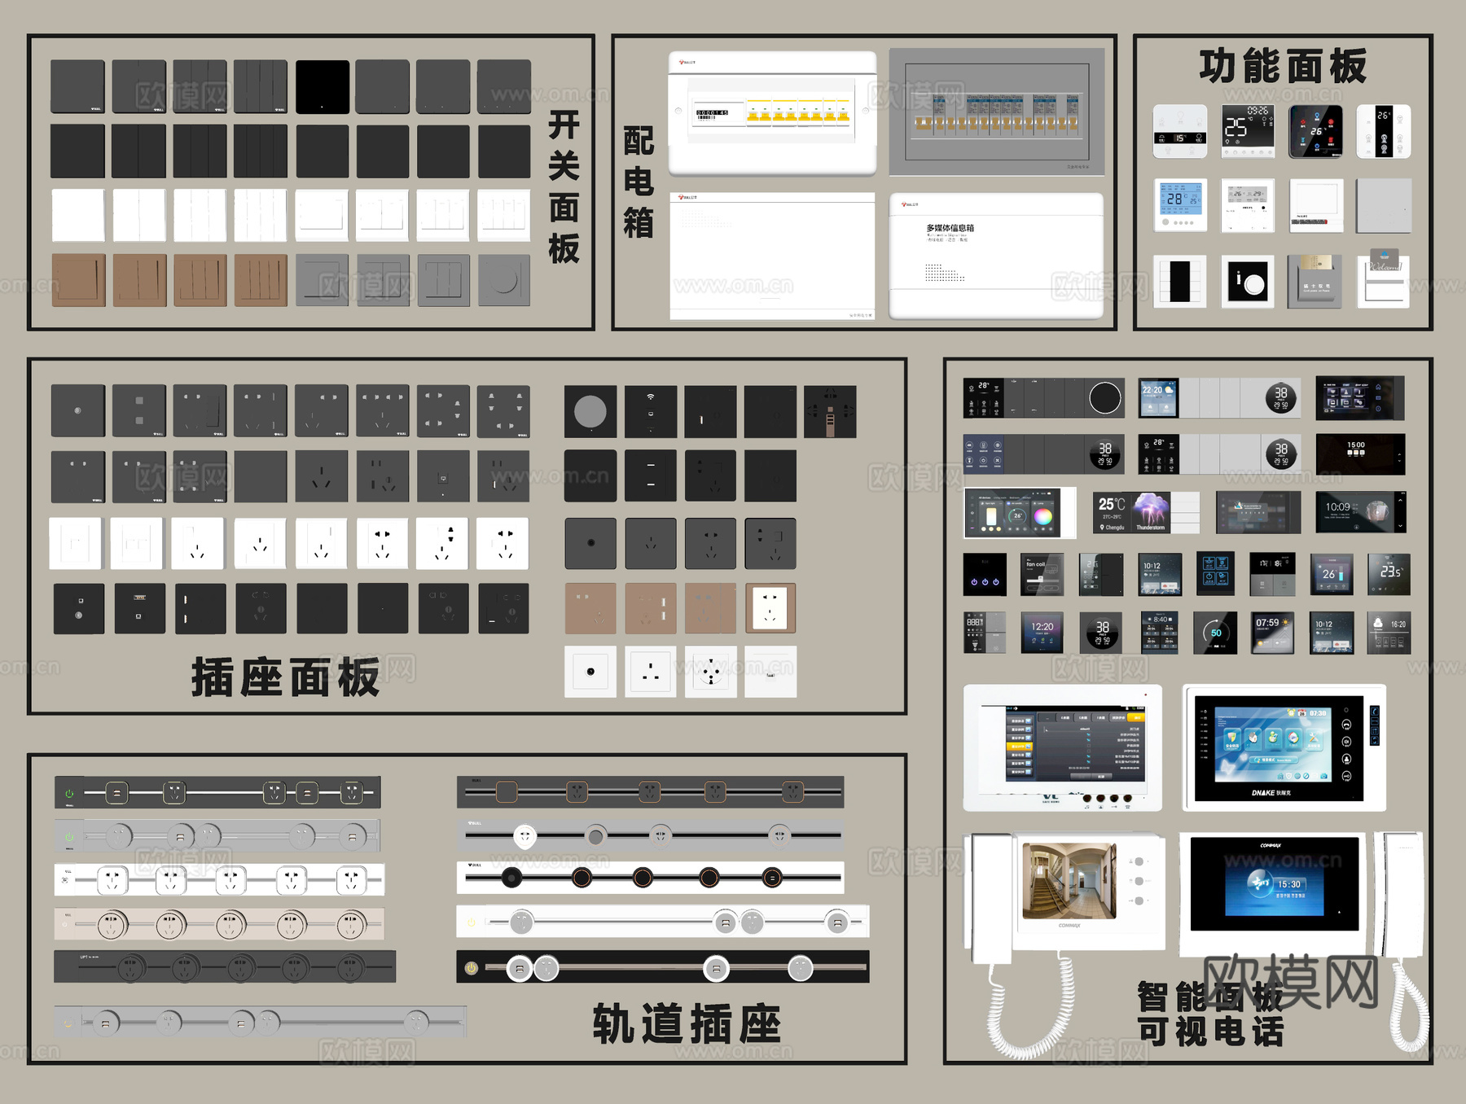This screenshot has height=1104, width=1466.
Task: Click the 配电箱 section title
Action: 639,182
